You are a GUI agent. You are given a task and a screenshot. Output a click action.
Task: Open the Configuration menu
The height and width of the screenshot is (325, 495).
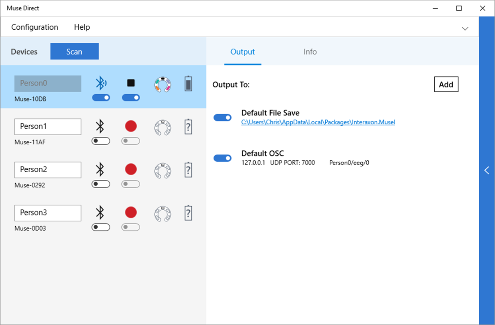[x=35, y=27]
